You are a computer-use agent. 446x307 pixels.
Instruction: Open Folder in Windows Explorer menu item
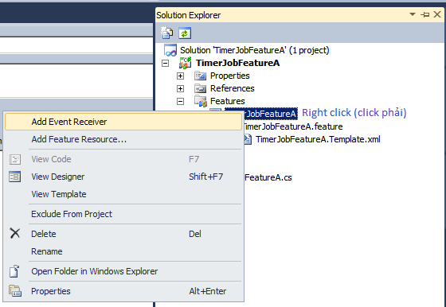click(123, 271)
